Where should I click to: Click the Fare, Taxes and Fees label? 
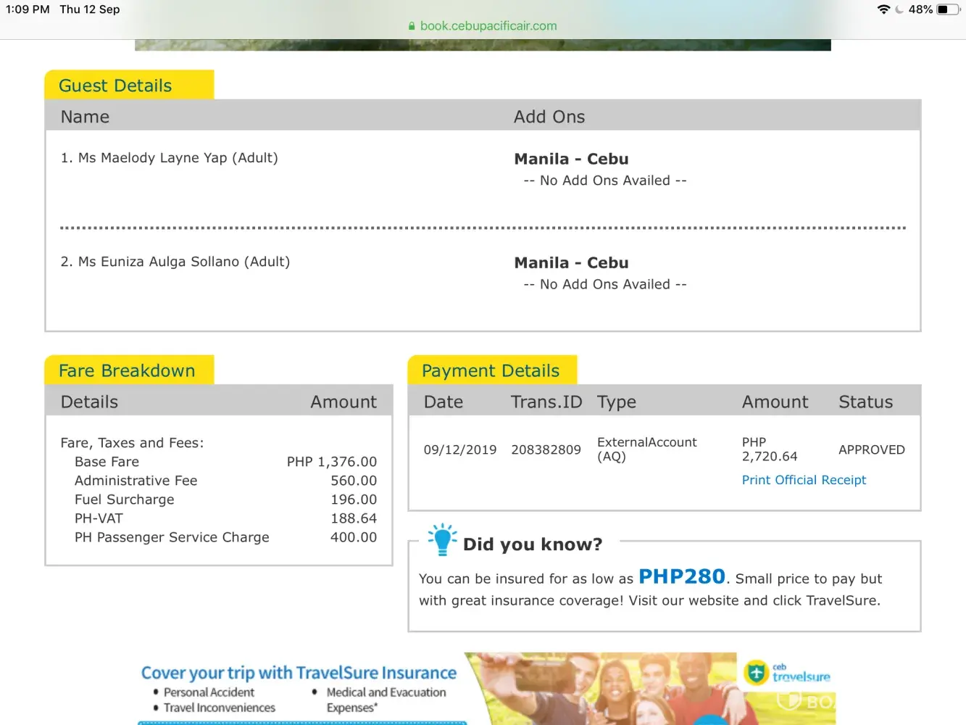[x=132, y=443]
